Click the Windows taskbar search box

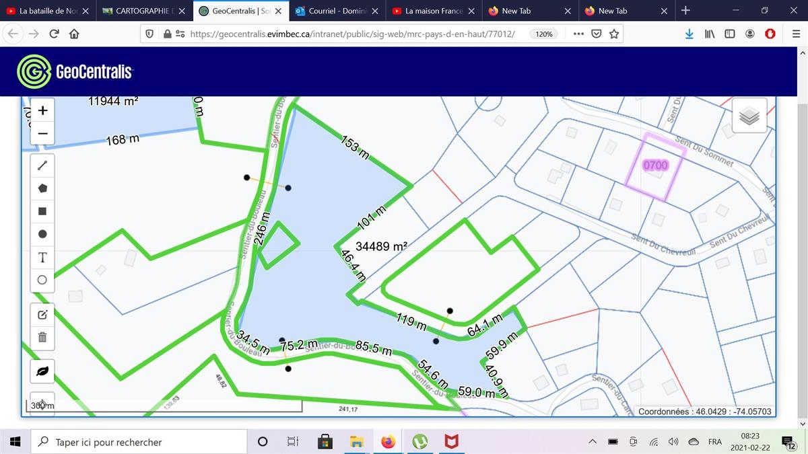click(x=138, y=442)
